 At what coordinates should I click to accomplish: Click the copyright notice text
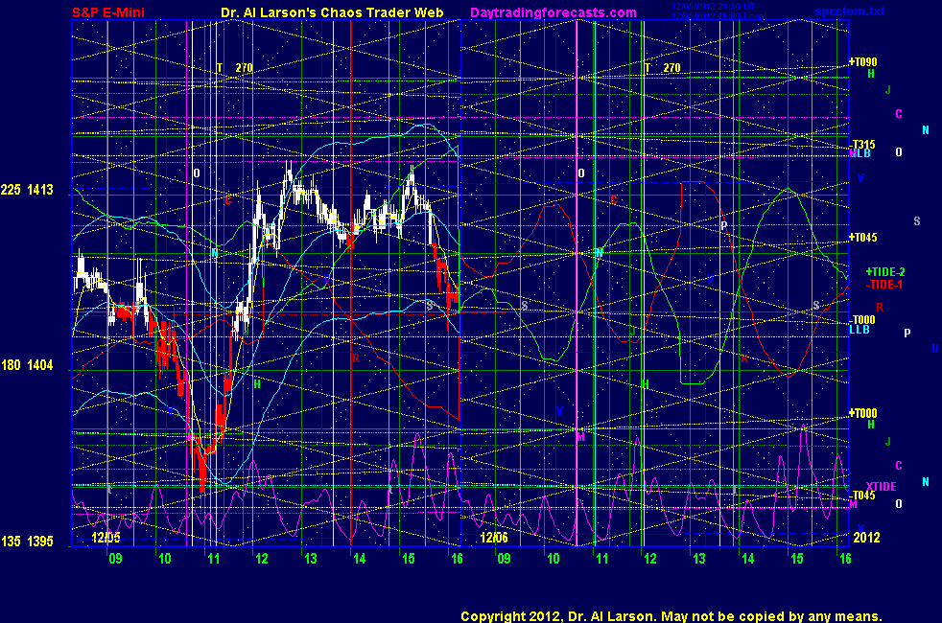coord(671,616)
